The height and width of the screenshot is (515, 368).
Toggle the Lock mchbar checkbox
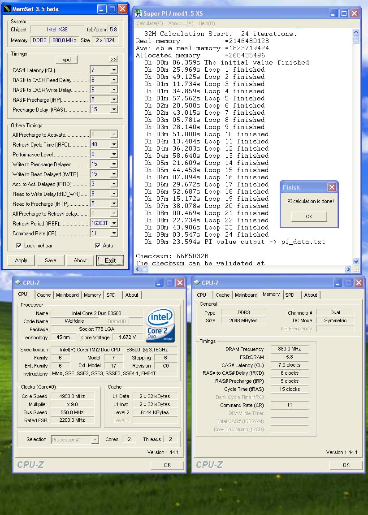(x=19, y=245)
